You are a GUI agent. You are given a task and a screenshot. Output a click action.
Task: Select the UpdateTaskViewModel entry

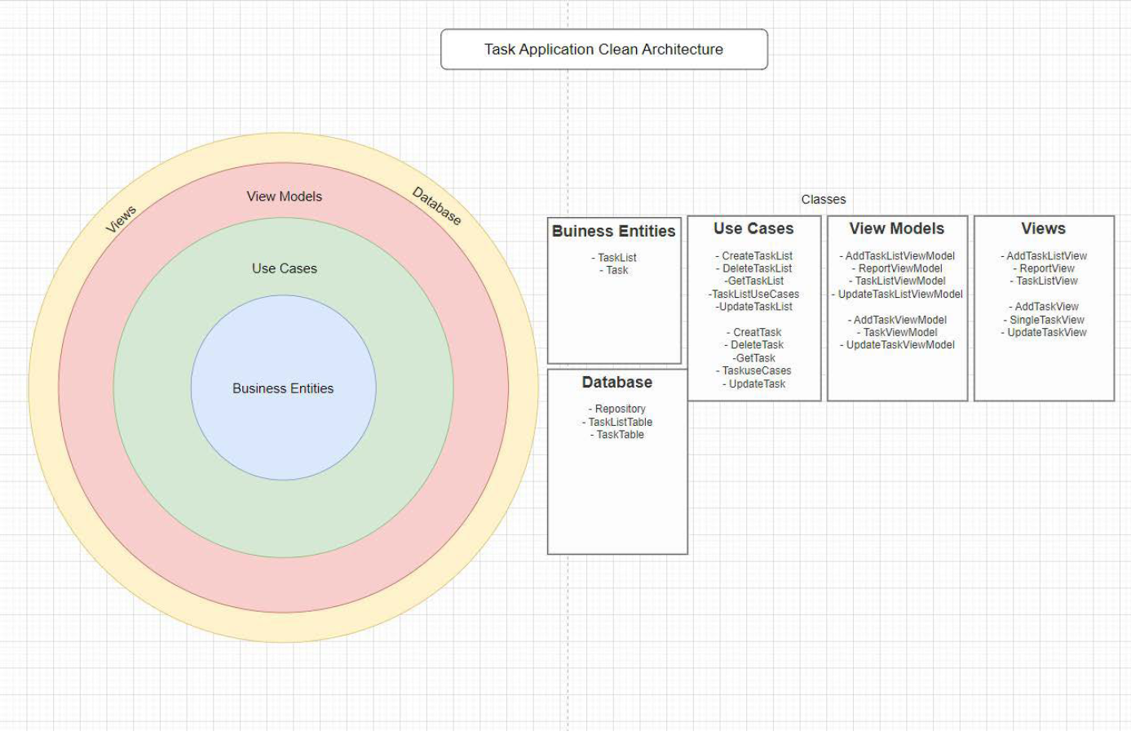click(x=897, y=345)
